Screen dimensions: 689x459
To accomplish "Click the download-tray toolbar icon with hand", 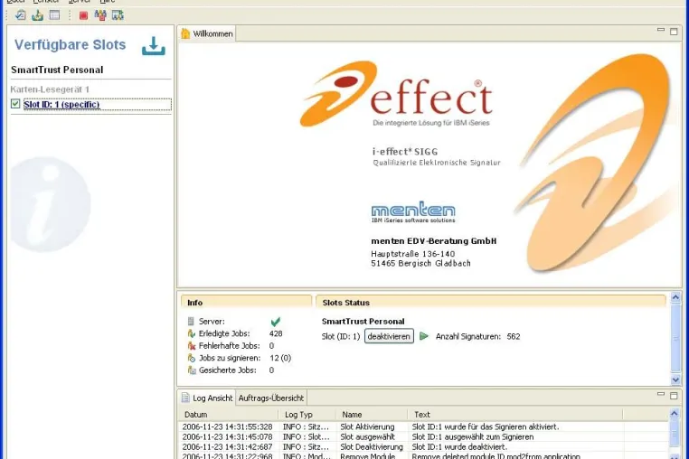I will pos(37,15).
